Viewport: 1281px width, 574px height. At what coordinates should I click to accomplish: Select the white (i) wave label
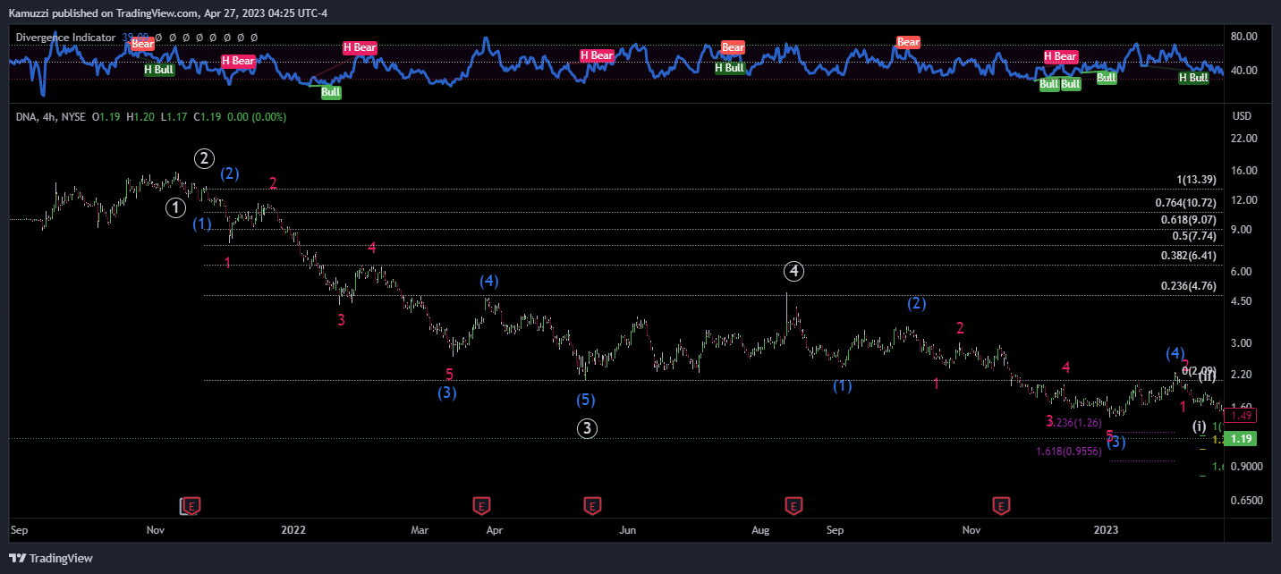1200,426
